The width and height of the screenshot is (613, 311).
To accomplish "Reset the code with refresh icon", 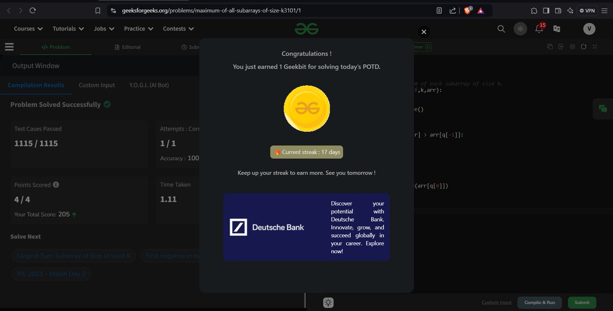I will coord(583,47).
